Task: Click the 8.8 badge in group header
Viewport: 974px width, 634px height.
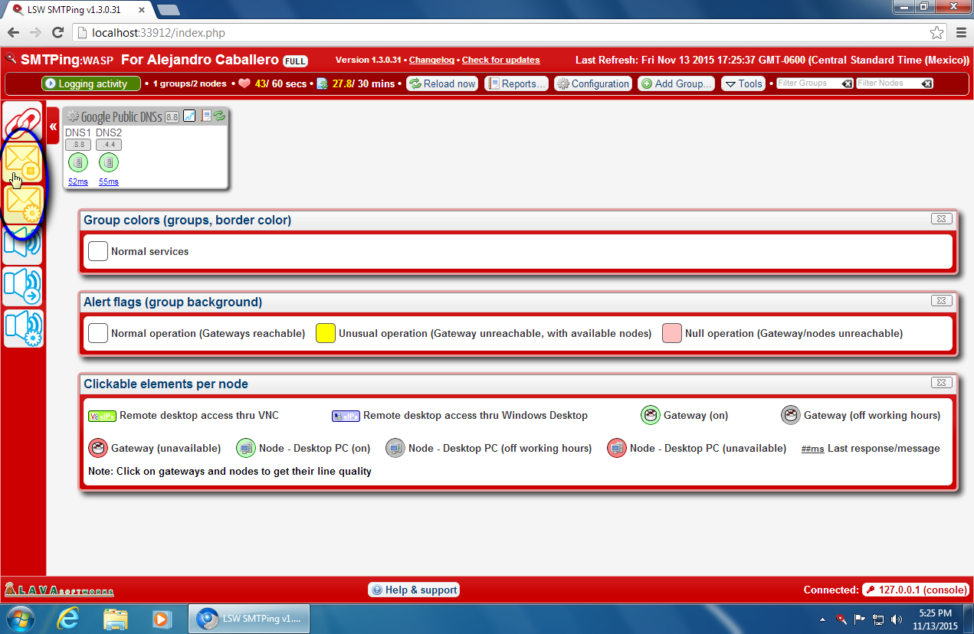Action: pyautogui.click(x=172, y=116)
